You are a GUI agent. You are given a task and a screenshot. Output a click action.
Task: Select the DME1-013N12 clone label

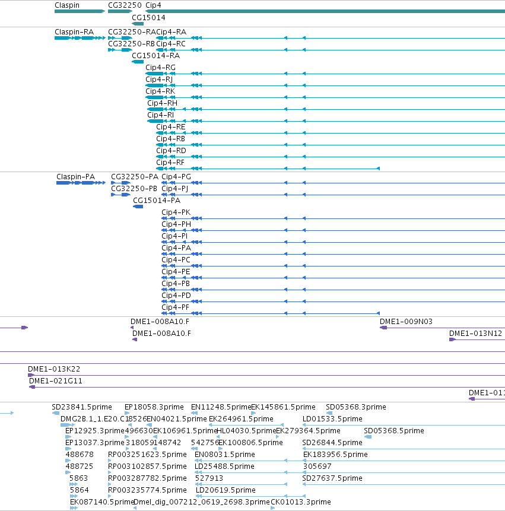click(476, 334)
